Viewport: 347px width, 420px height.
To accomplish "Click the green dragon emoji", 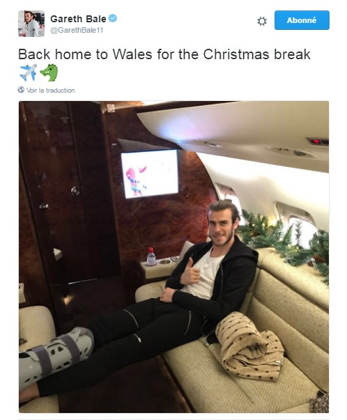I will coord(49,72).
